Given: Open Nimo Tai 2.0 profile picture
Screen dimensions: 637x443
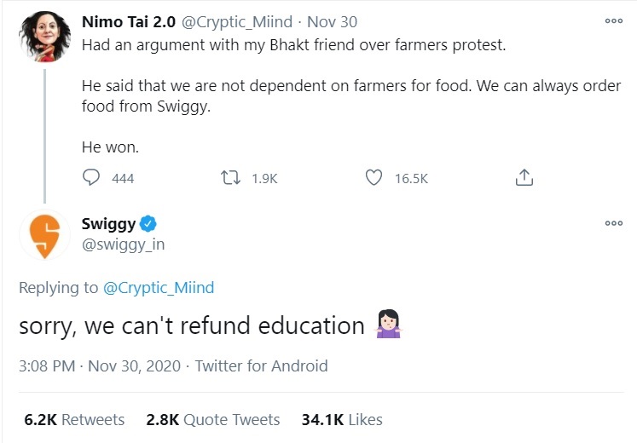Looking at the screenshot, I should tap(44, 37).
